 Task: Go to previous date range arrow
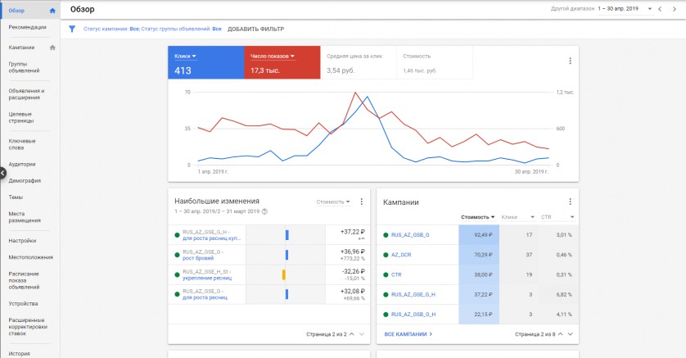(x=660, y=9)
